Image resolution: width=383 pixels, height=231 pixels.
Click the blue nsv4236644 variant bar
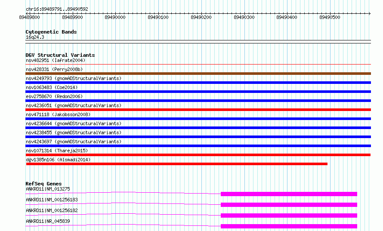pyautogui.click(x=198, y=128)
